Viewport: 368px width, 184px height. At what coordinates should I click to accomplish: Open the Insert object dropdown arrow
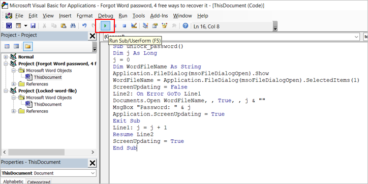click(25, 26)
